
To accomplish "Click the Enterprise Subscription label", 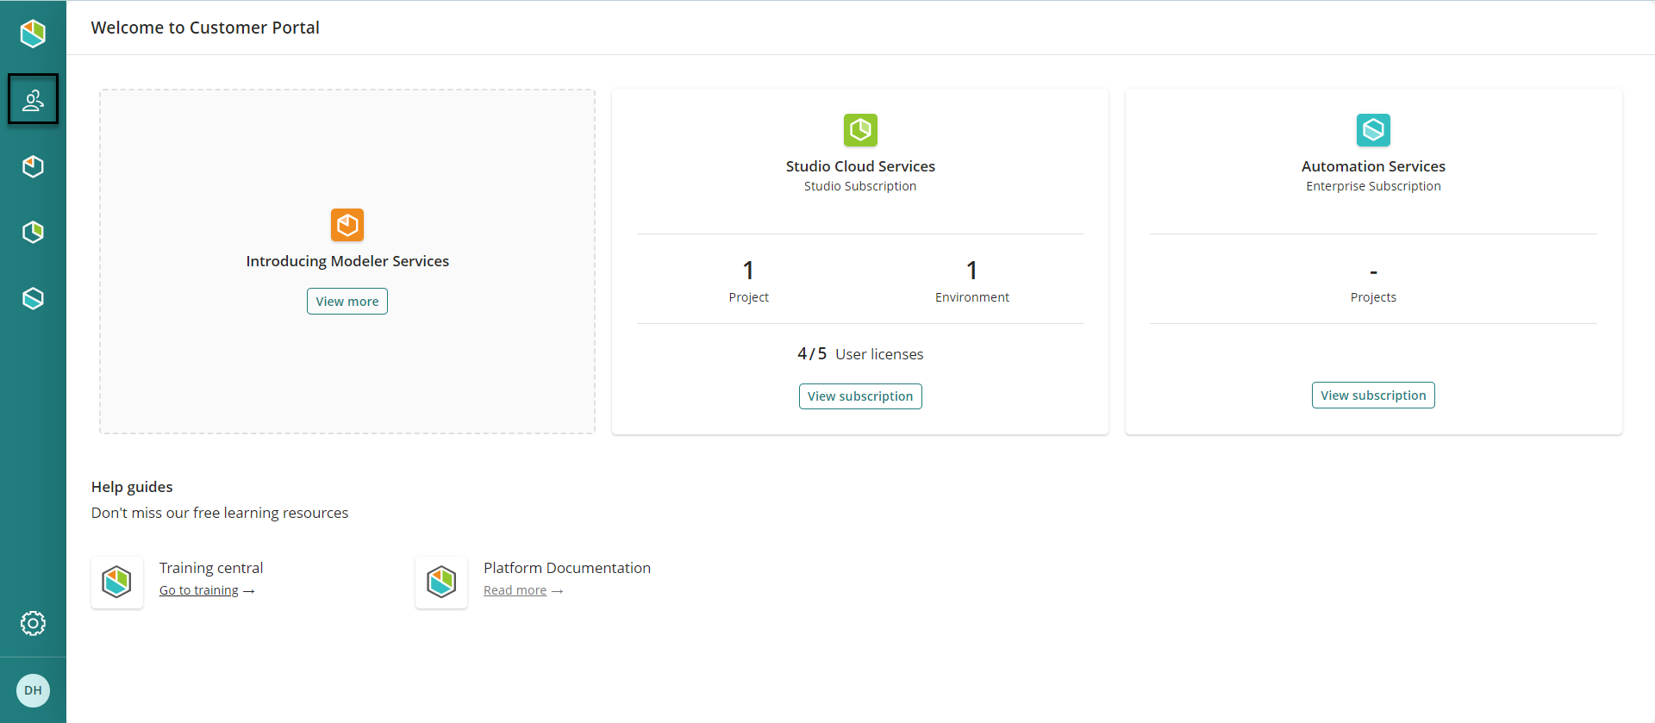I will point(1373,186).
